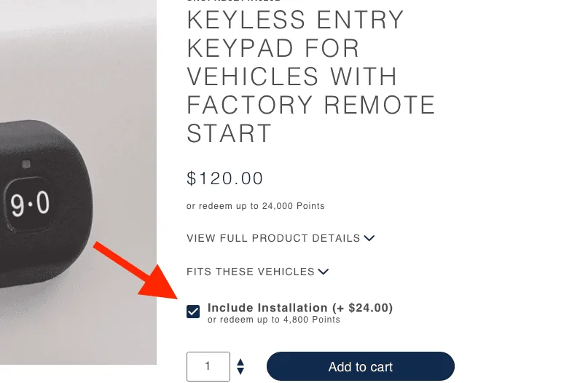Screen dimensions: 572x383
Task: Expand View Full Product Details chevron
Action: click(369, 238)
